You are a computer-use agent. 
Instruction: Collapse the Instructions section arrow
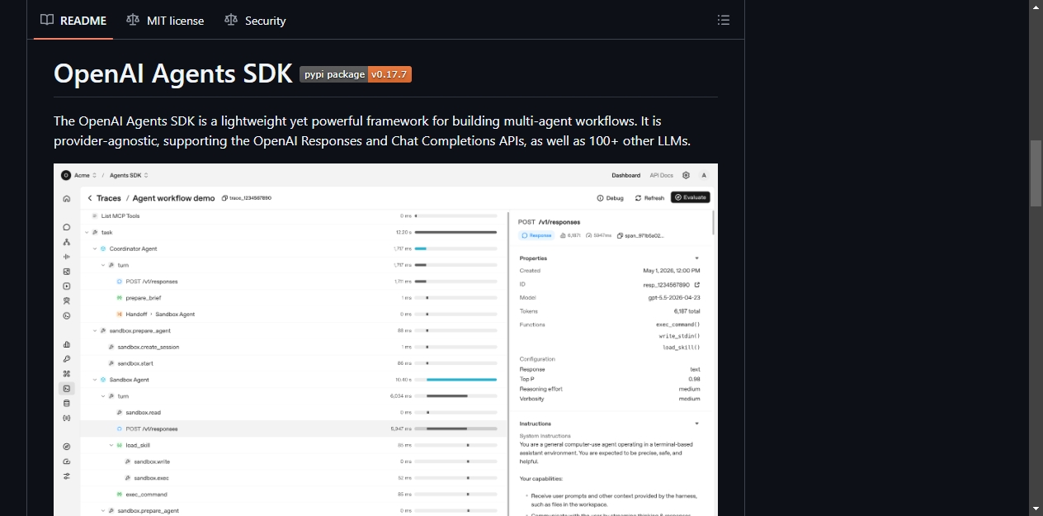coord(696,424)
